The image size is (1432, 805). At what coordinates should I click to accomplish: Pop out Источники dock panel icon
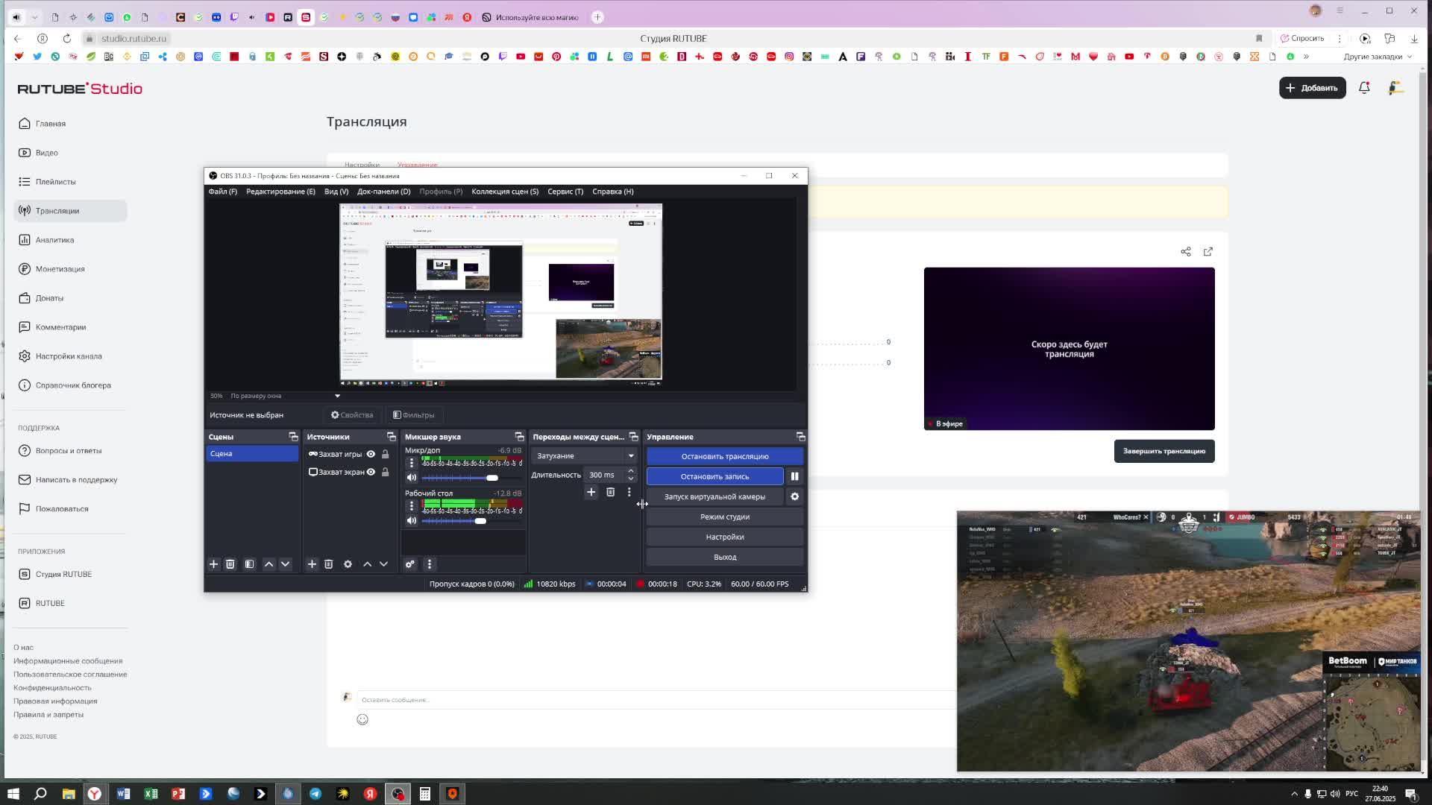coord(391,437)
